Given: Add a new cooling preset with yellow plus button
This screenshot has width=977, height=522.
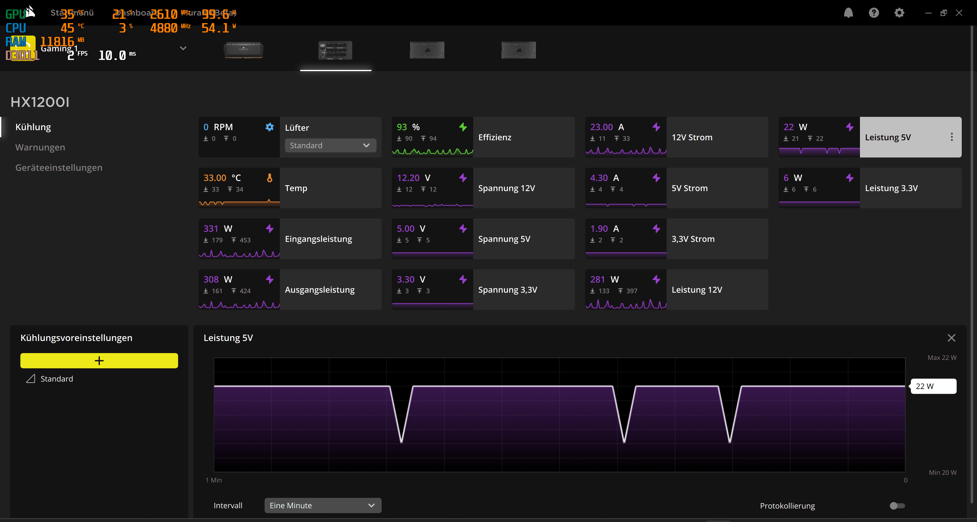Looking at the screenshot, I should click(x=99, y=361).
